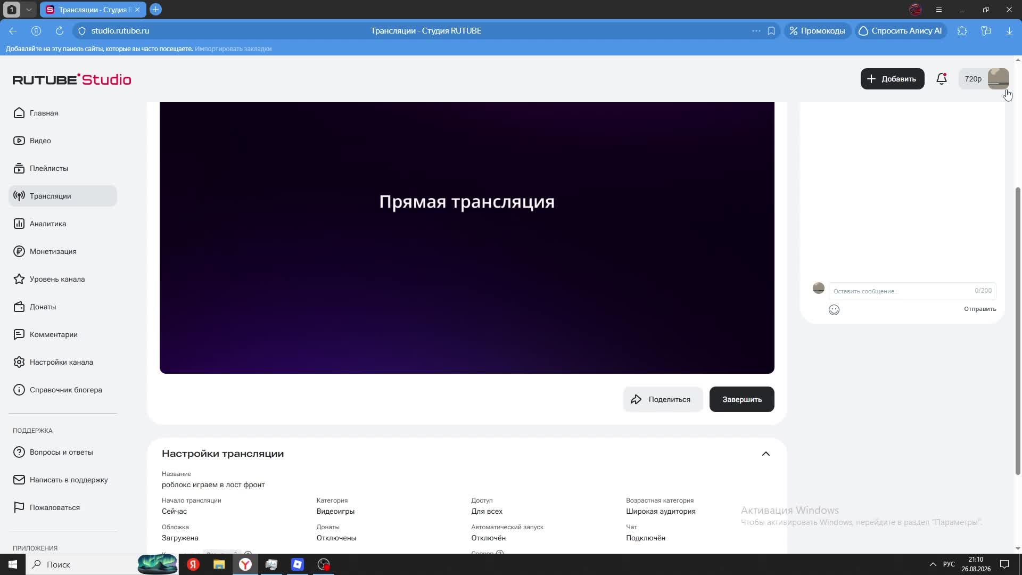Click the Вопросы и ответы question icon
This screenshot has width=1022, height=575.
[x=19, y=452]
